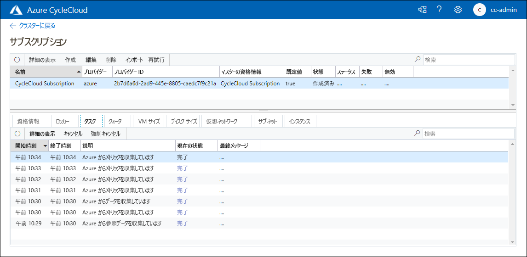Viewport: 527px width, 257px height.
Task: Refresh the tasks list
Action: tap(17, 134)
